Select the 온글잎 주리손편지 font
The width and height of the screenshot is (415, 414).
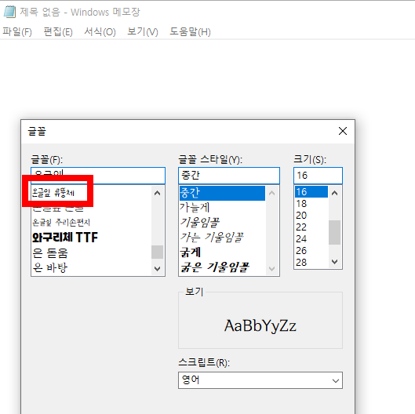61,222
